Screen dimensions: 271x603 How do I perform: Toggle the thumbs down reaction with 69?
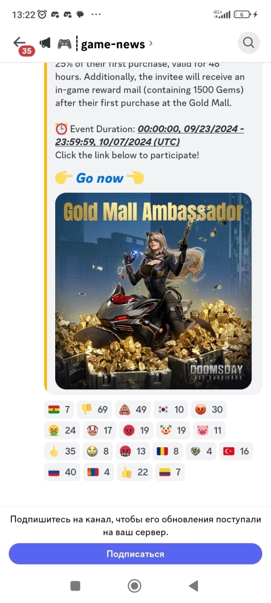click(94, 410)
